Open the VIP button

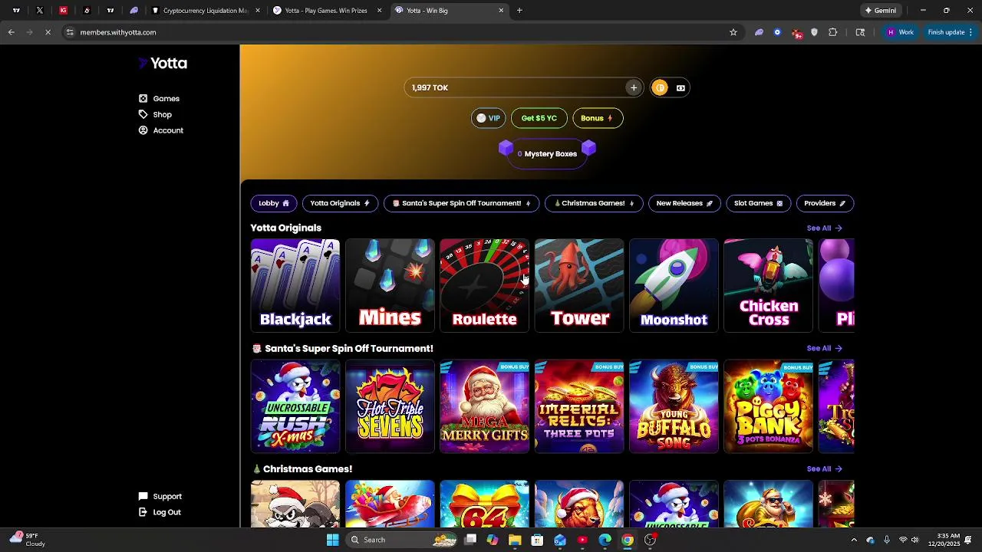coord(488,118)
